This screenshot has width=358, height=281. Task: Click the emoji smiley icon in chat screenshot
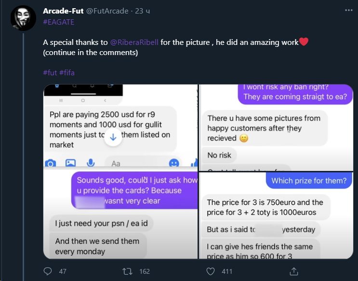tap(174, 163)
